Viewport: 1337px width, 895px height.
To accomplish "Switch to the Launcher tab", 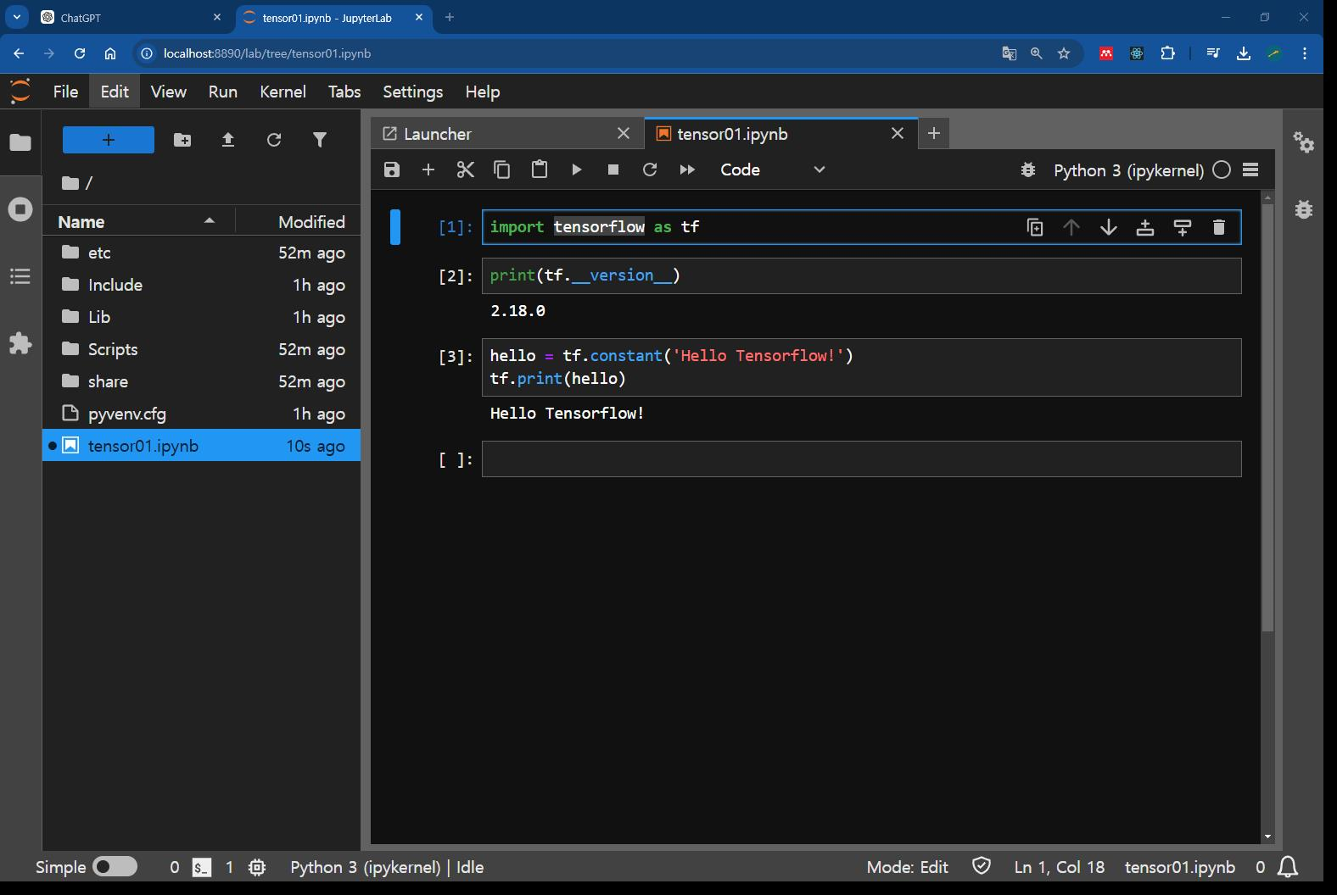I will pyautogui.click(x=438, y=134).
